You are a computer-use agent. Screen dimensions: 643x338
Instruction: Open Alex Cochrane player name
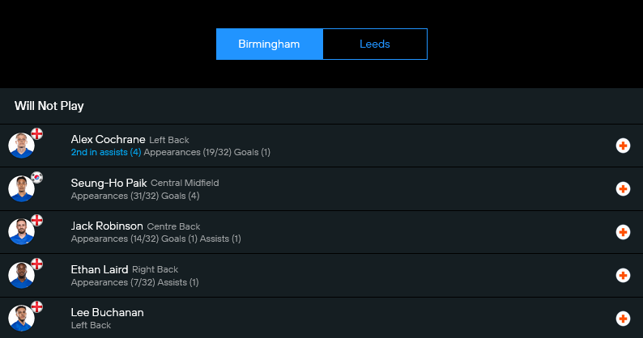point(108,139)
